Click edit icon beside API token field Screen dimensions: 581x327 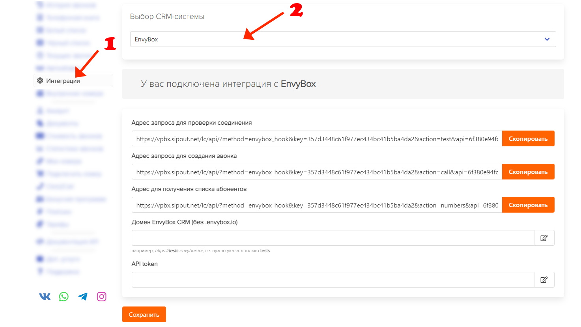pyautogui.click(x=544, y=280)
